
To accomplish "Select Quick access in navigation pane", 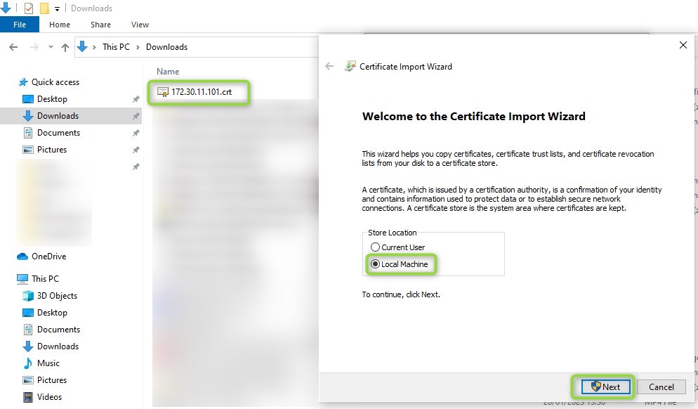I will click(x=55, y=82).
